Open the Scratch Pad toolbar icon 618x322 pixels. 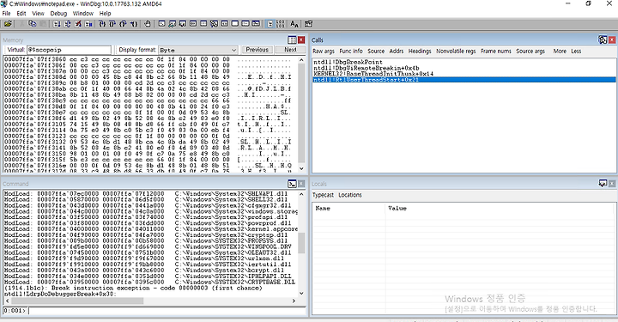235,24
